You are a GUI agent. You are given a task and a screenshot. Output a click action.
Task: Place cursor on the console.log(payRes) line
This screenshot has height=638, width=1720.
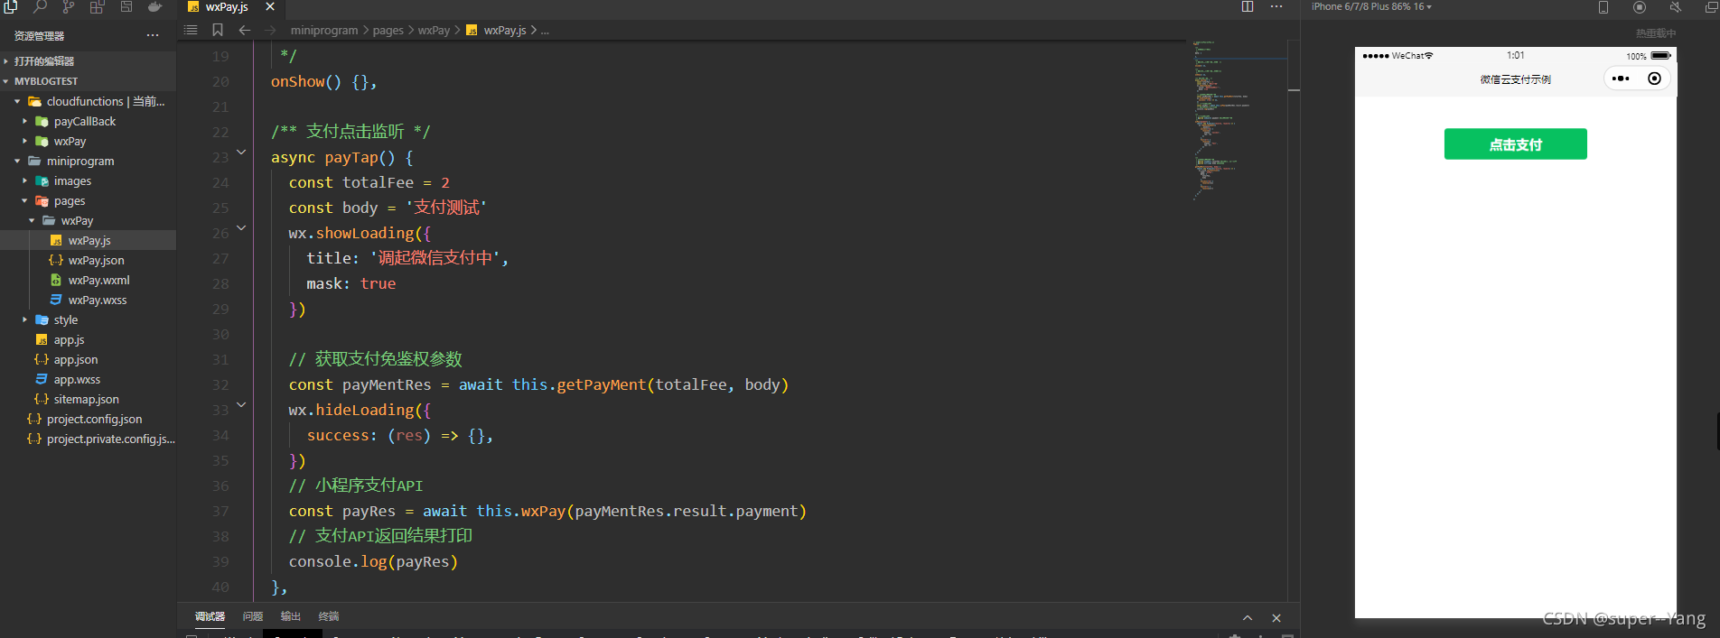[373, 561]
